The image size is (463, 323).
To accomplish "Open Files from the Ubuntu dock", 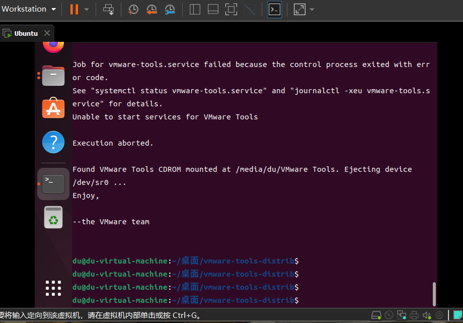I will pyautogui.click(x=53, y=76).
